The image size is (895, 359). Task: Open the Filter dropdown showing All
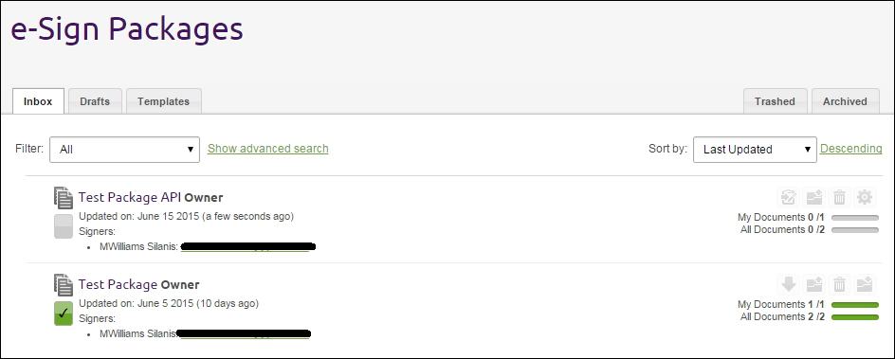pos(124,150)
